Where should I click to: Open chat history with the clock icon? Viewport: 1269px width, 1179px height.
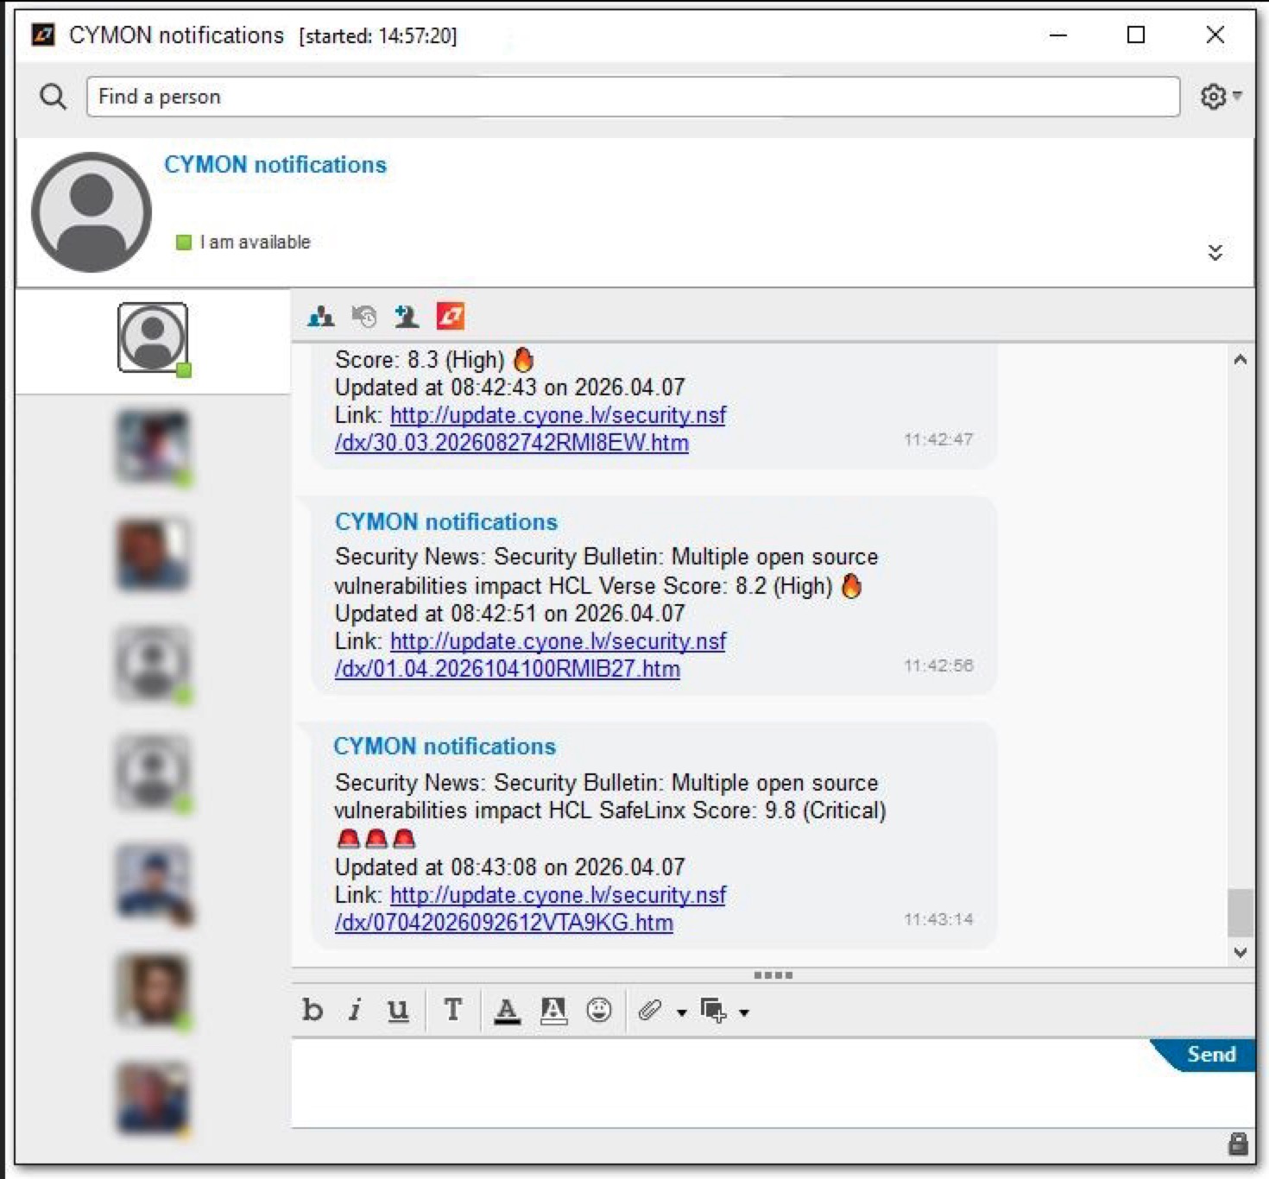click(x=364, y=316)
